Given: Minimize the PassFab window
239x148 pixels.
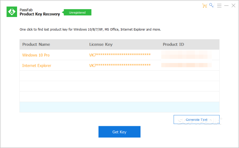Looking at the screenshot, I should coord(226,6).
